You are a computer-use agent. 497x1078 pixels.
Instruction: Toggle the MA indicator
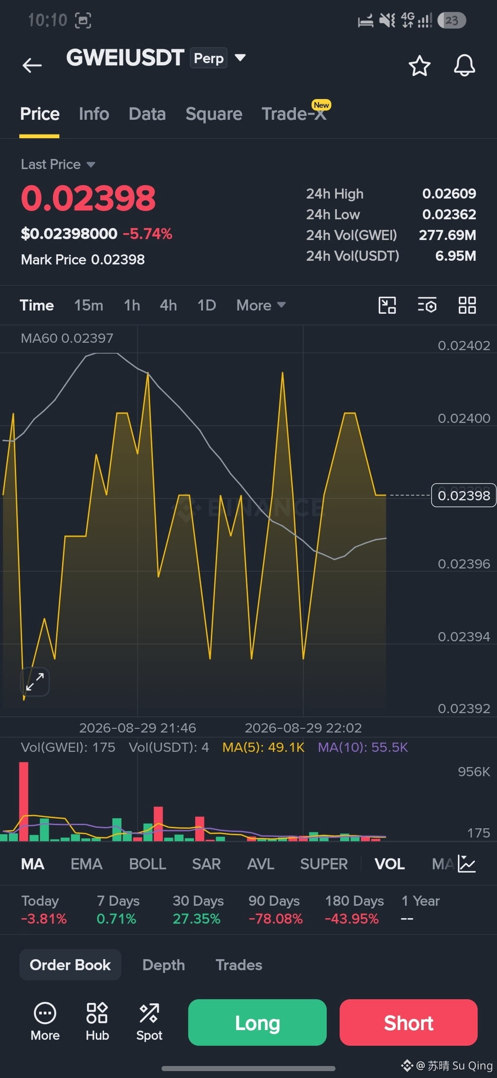click(x=33, y=864)
